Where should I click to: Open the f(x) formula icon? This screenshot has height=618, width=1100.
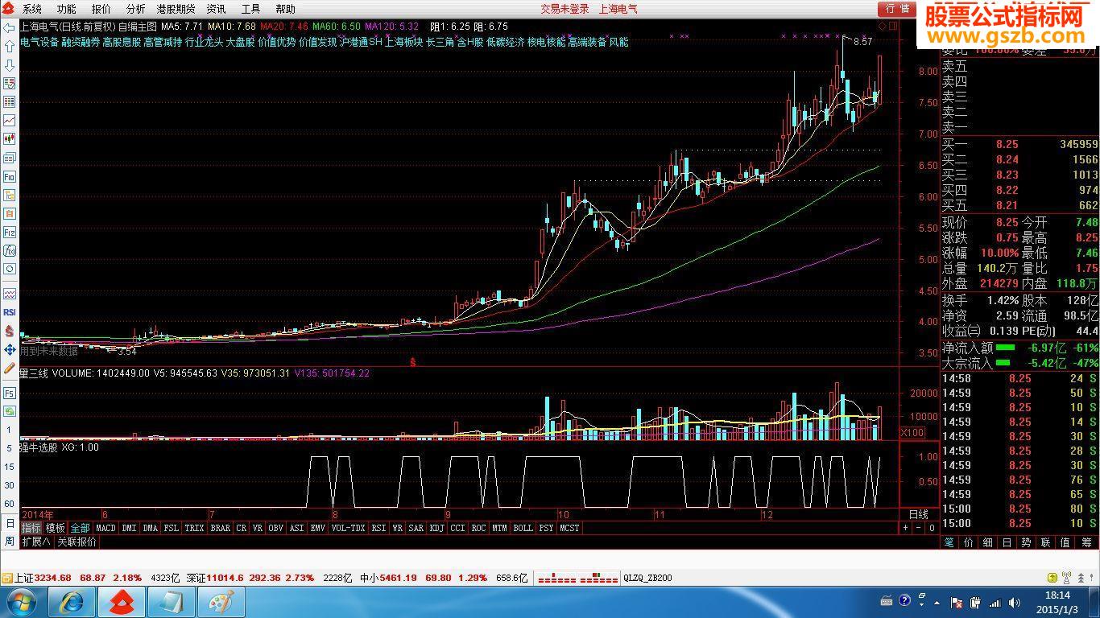tap(10, 250)
